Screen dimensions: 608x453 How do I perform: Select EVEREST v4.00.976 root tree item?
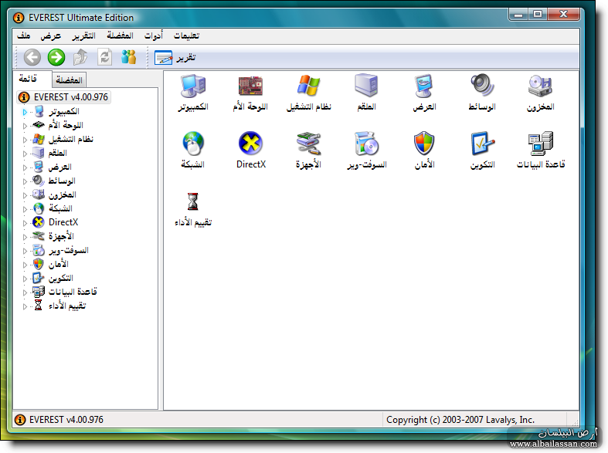pos(64,96)
